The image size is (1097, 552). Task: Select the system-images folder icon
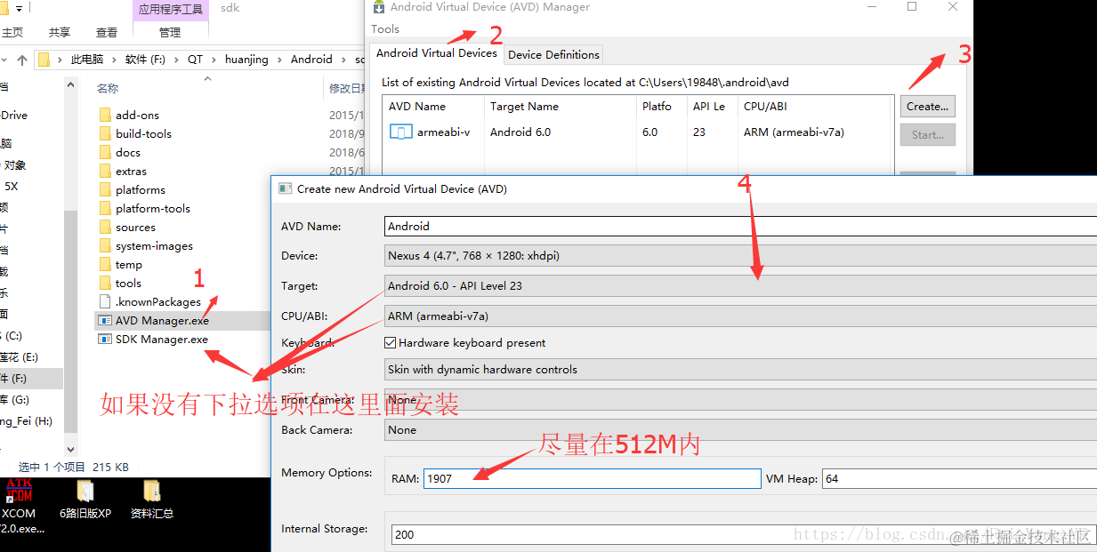pos(104,245)
